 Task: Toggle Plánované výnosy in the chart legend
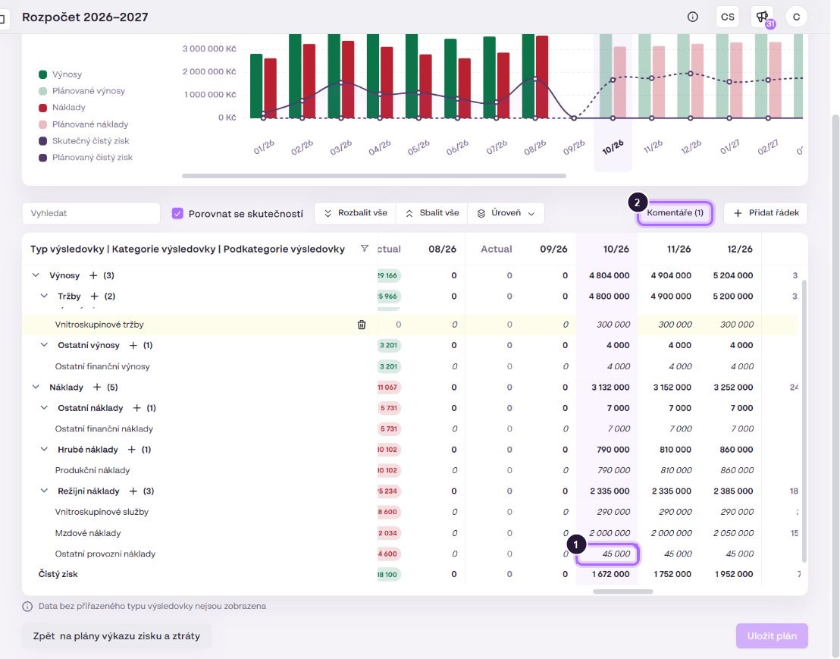click(81, 91)
